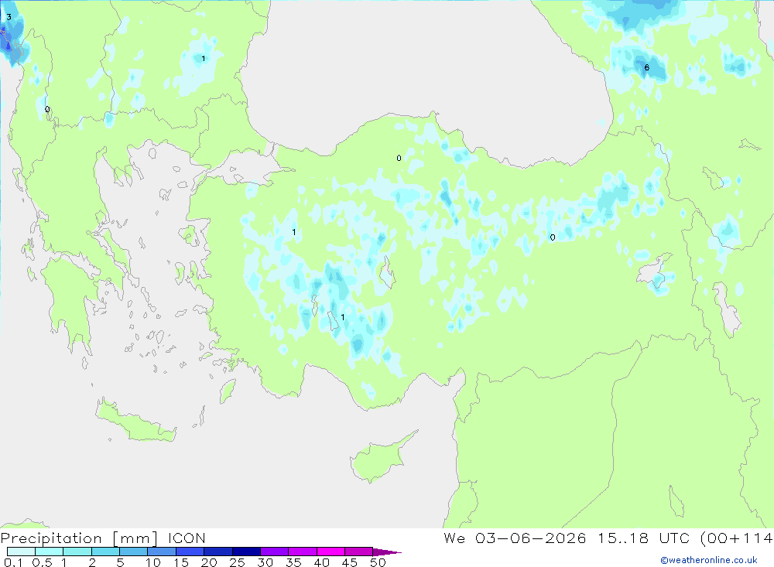Click legend tick label '0.1'
Viewport: 774px width, 567px height.
click(13, 562)
